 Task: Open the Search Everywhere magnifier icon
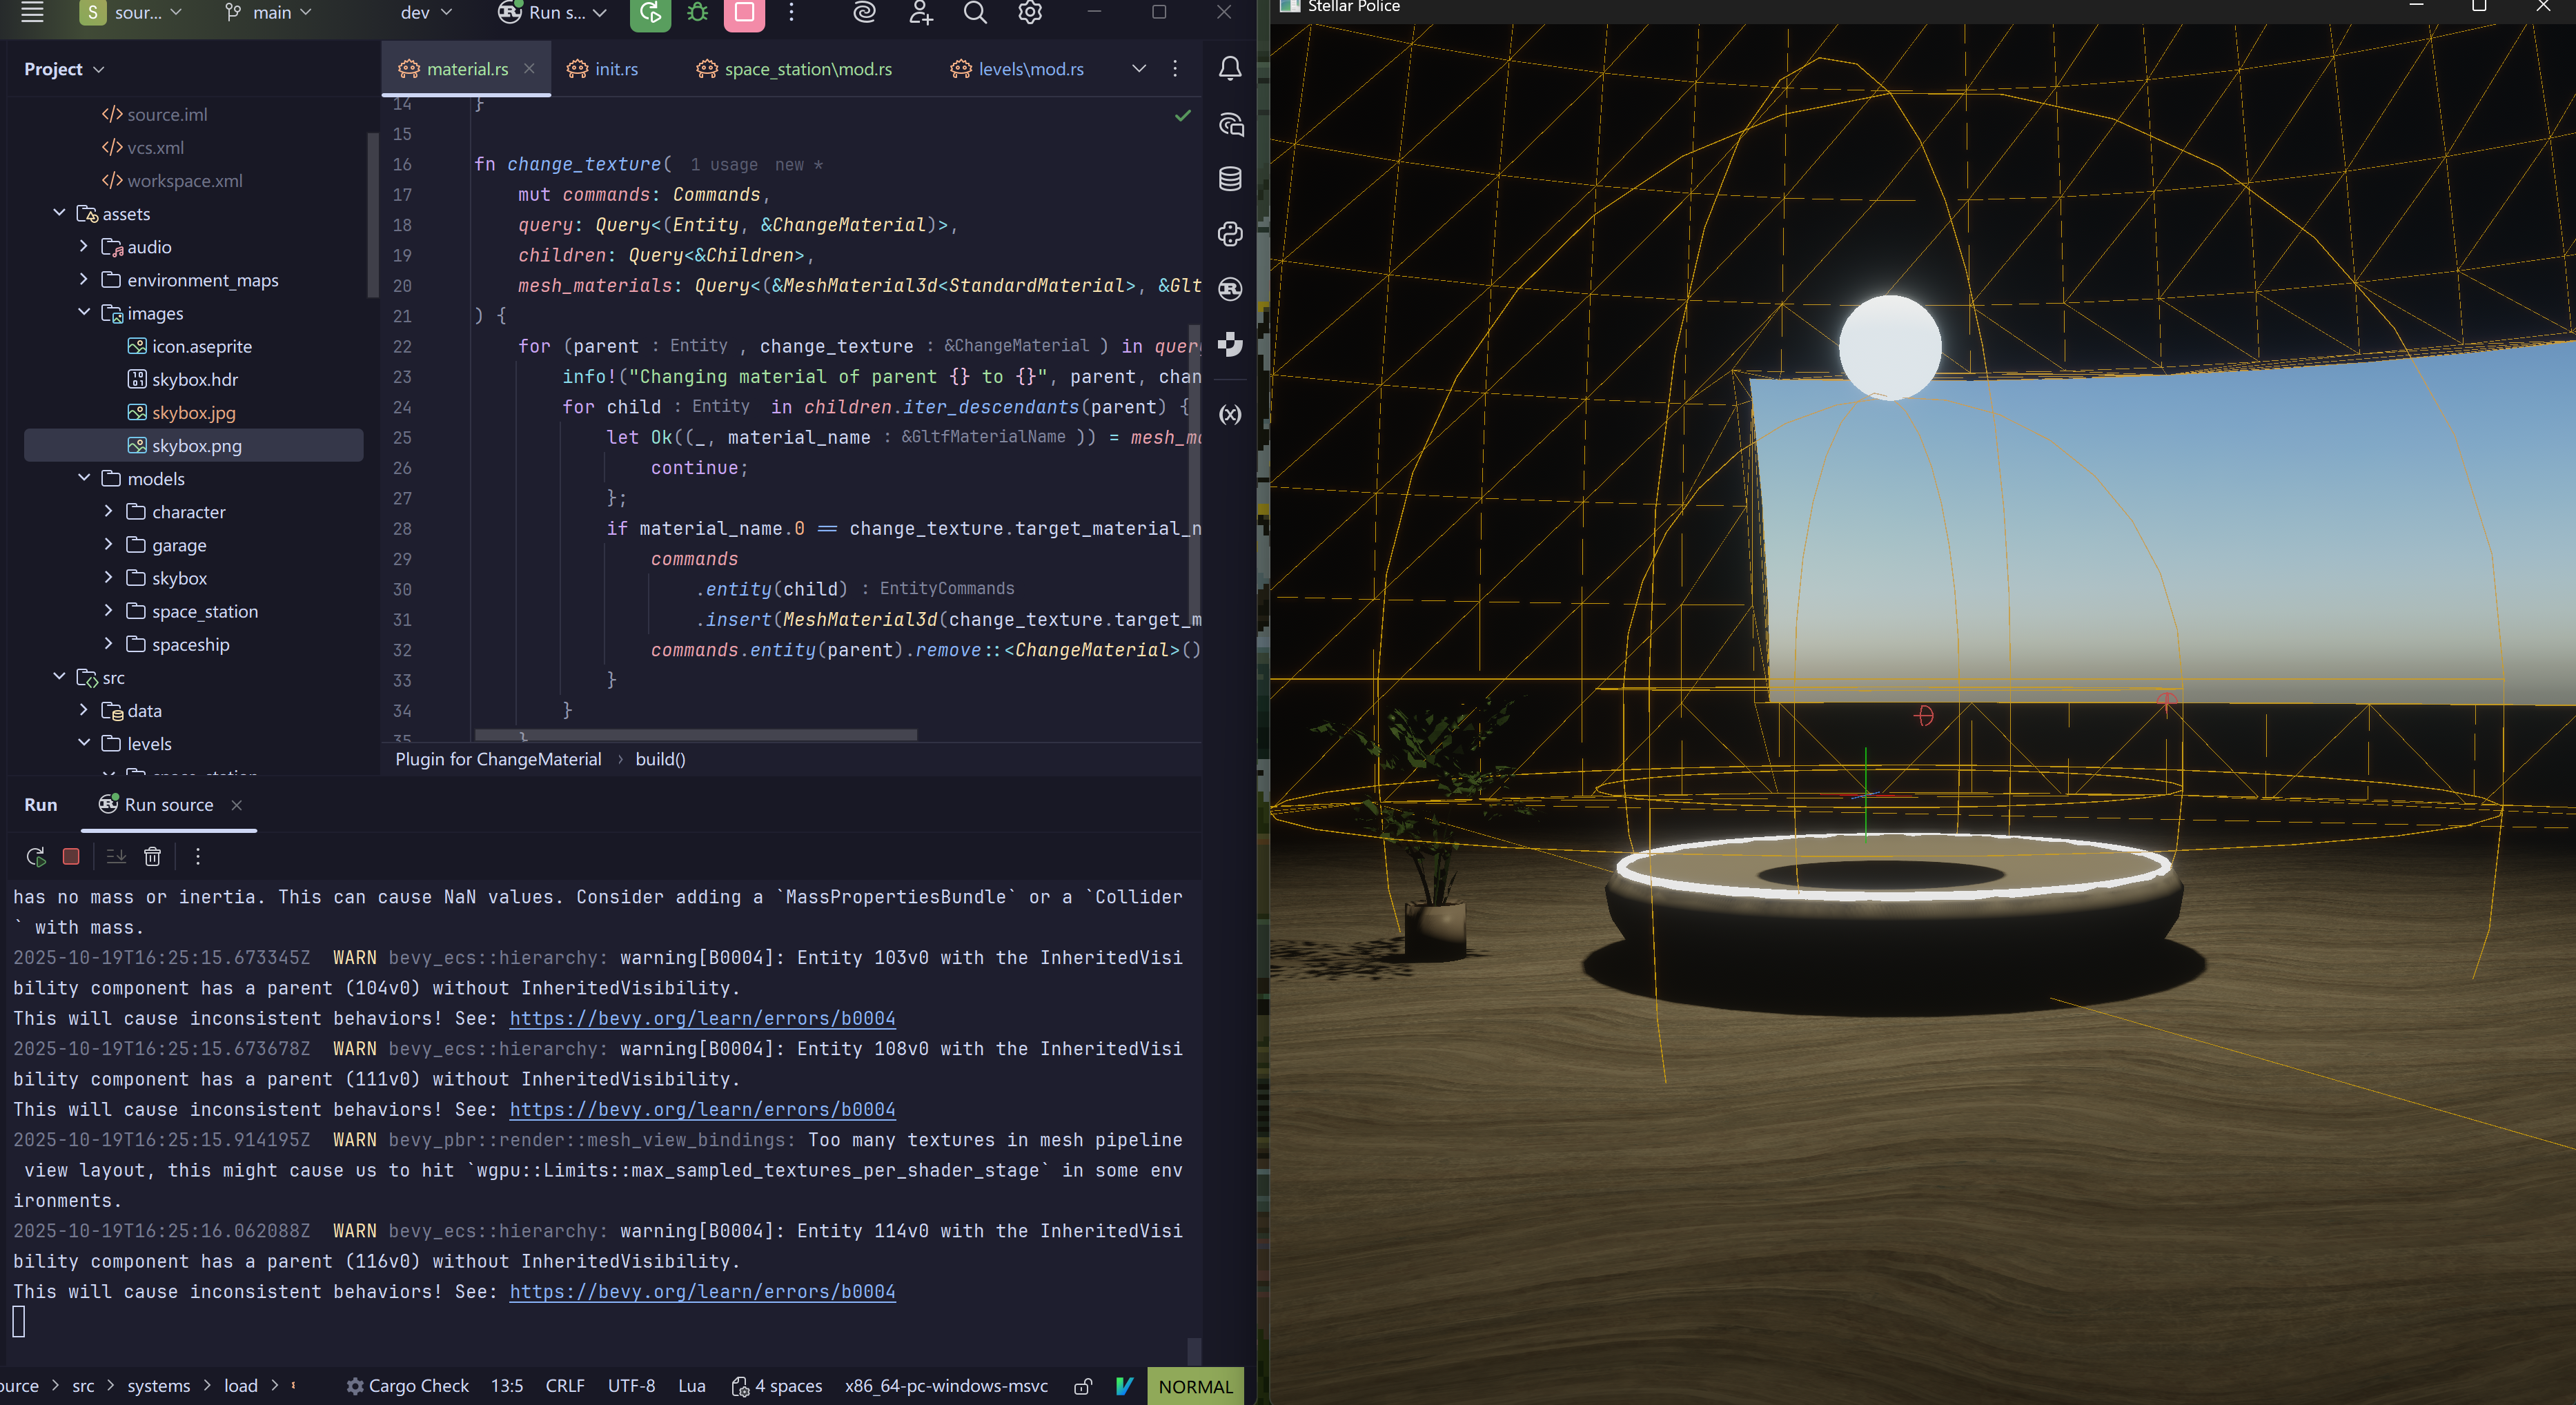974,13
